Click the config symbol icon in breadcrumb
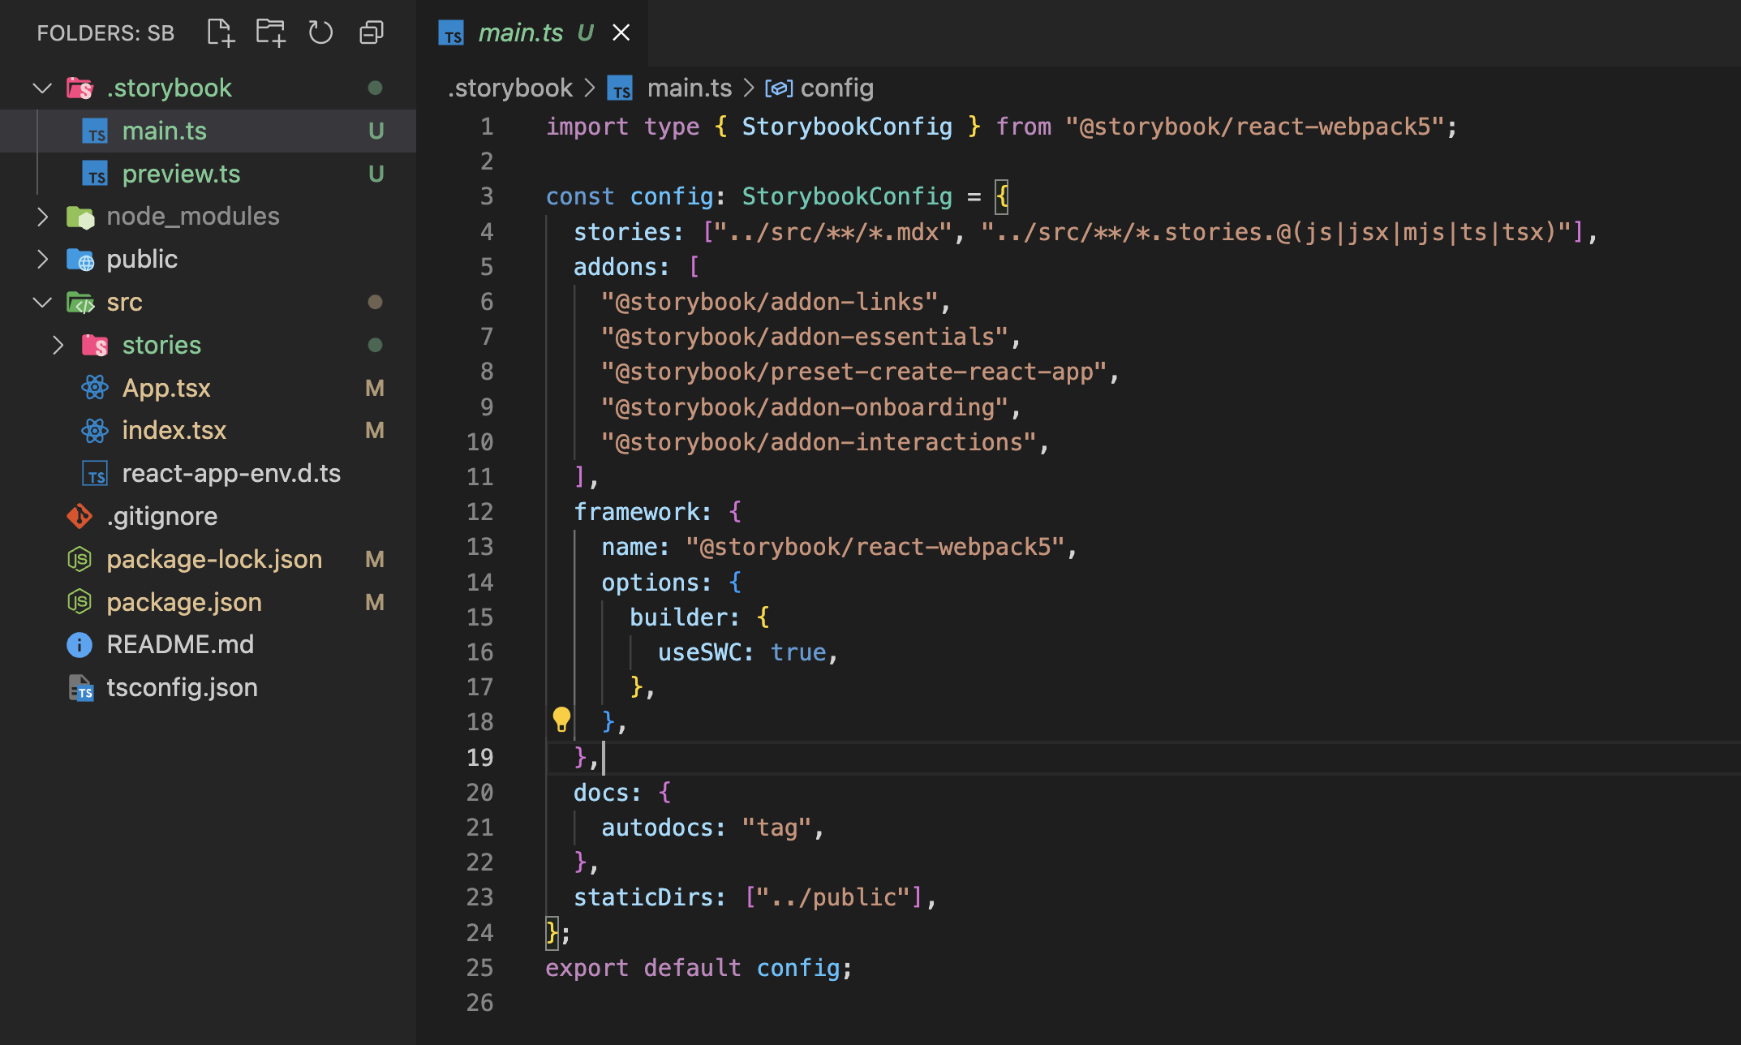The image size is (1741, 1045). click(778, 88)
